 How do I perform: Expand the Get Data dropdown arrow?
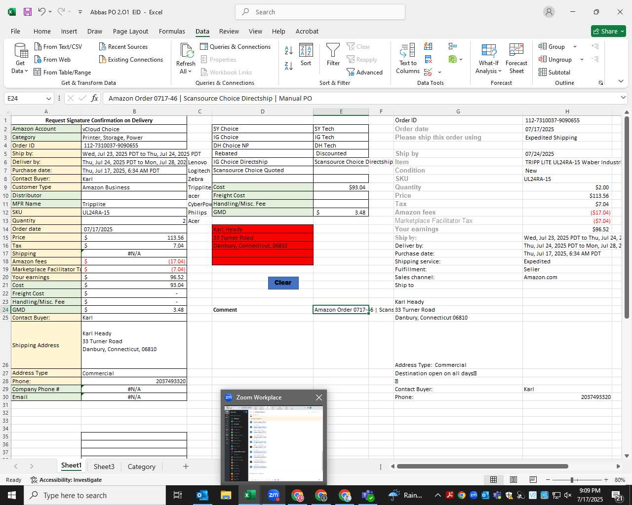(26, 71)
